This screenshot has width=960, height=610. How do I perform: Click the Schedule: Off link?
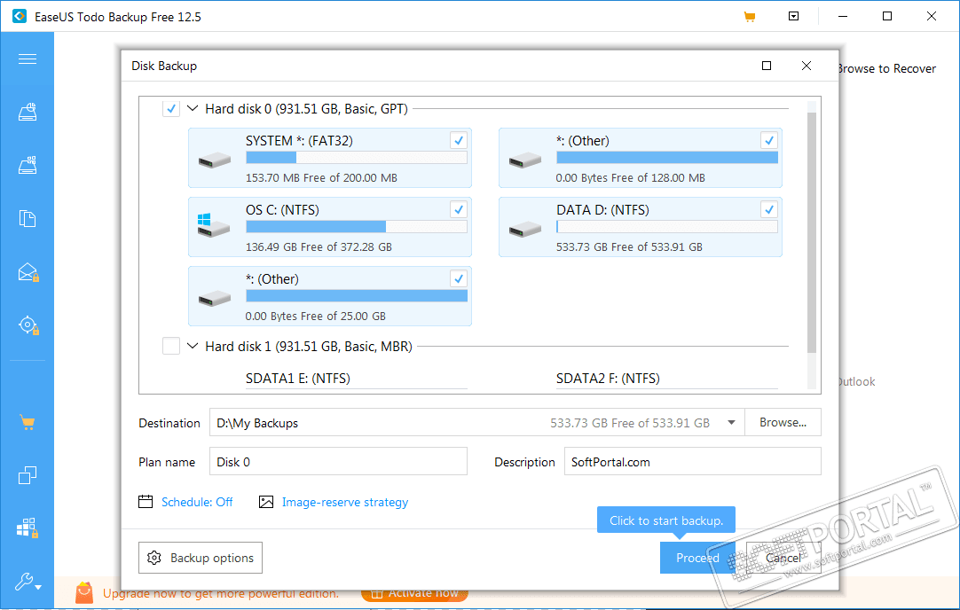(197, 503)
